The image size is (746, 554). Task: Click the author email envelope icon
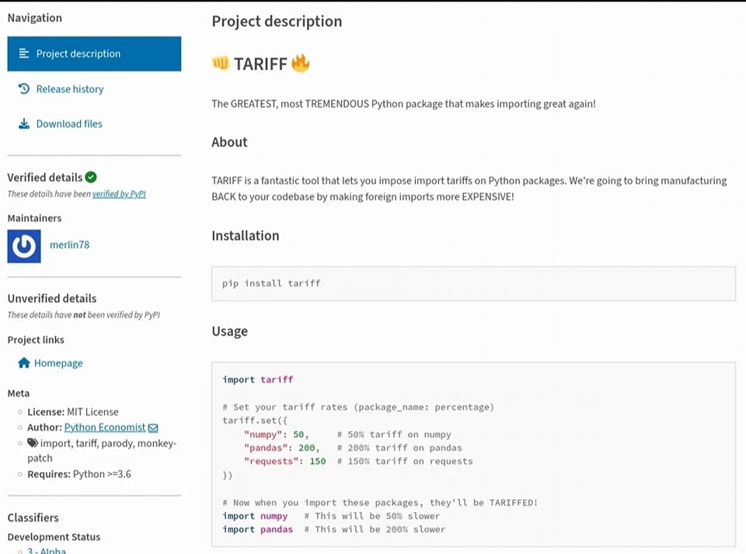(x=153, y=428)
